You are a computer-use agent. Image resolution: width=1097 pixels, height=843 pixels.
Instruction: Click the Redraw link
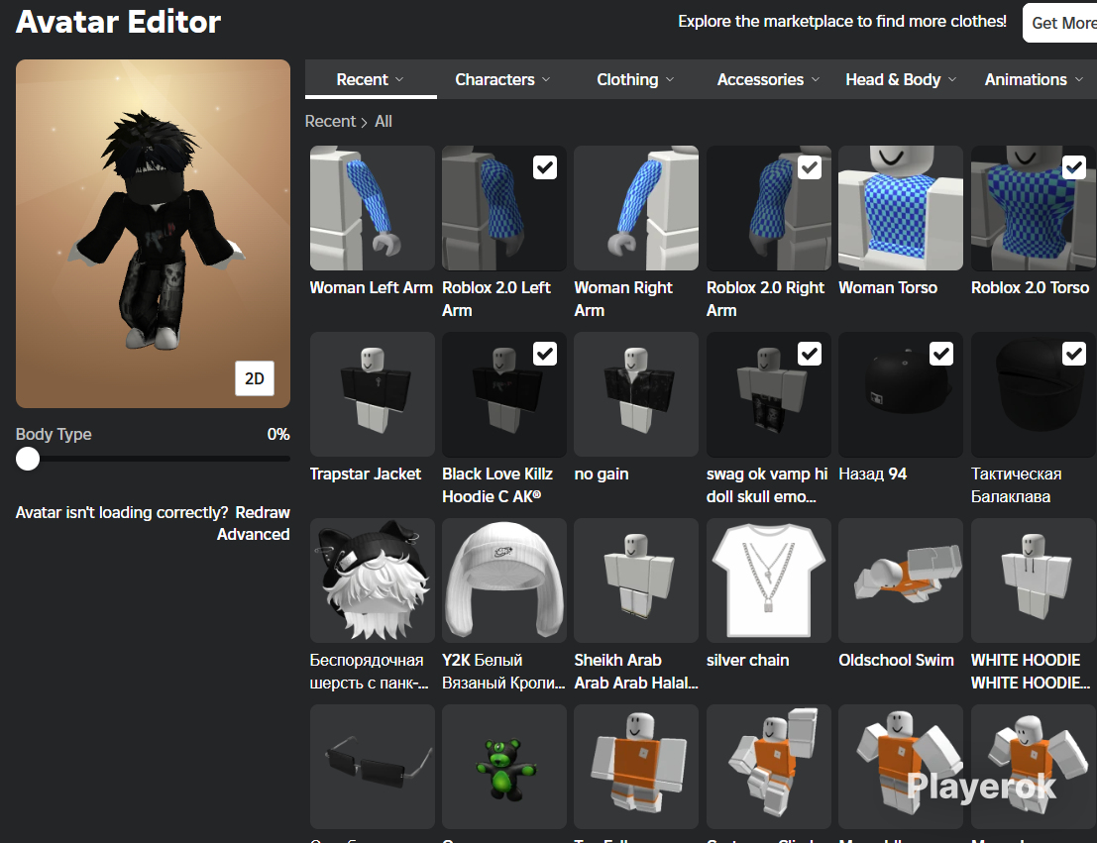[263, 512]
